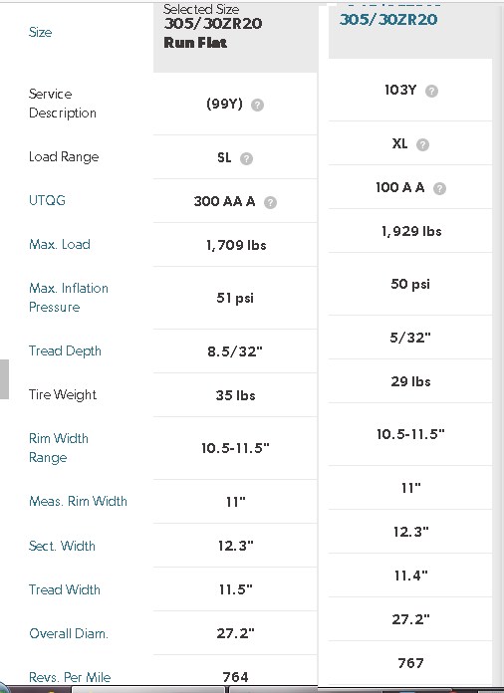Open the UTQG definition link
The image size is (504, 693).
(x=47, y=200)
